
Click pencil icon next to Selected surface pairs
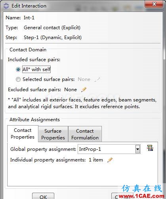point(97,79)
